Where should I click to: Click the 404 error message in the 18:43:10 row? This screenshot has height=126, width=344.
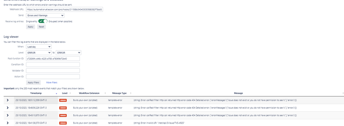tap(215, 115)
